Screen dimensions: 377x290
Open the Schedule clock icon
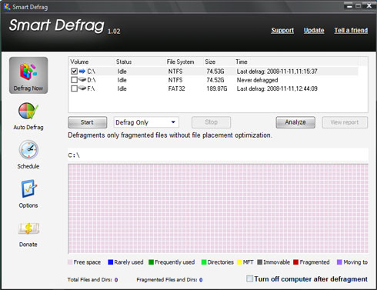point(28,150)
